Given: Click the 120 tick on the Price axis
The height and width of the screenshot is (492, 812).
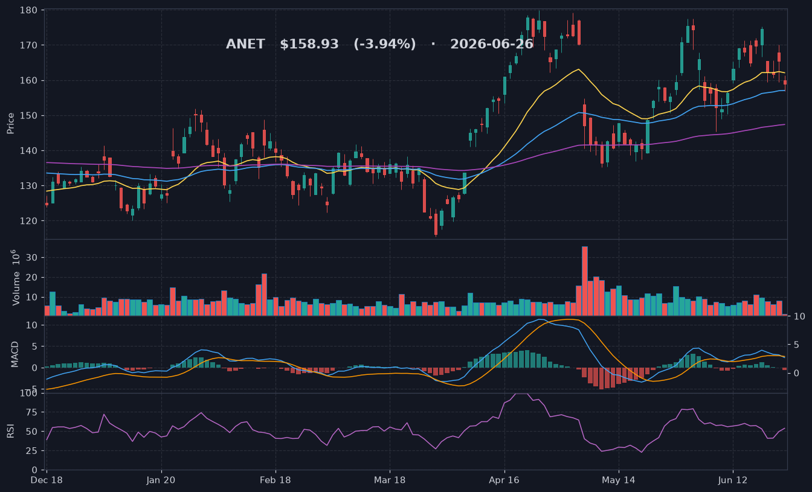Looking at the screenshot, I should pos(30,220).
